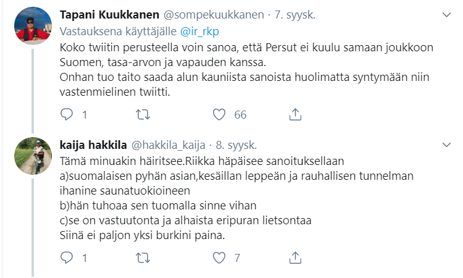Click the kaija hakkila display name
Screen dimensions: 463x278
click(91, 146)
